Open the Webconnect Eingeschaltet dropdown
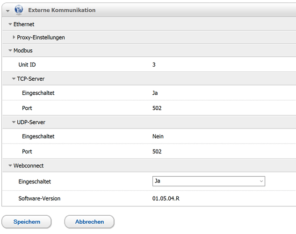 (209, 181)
